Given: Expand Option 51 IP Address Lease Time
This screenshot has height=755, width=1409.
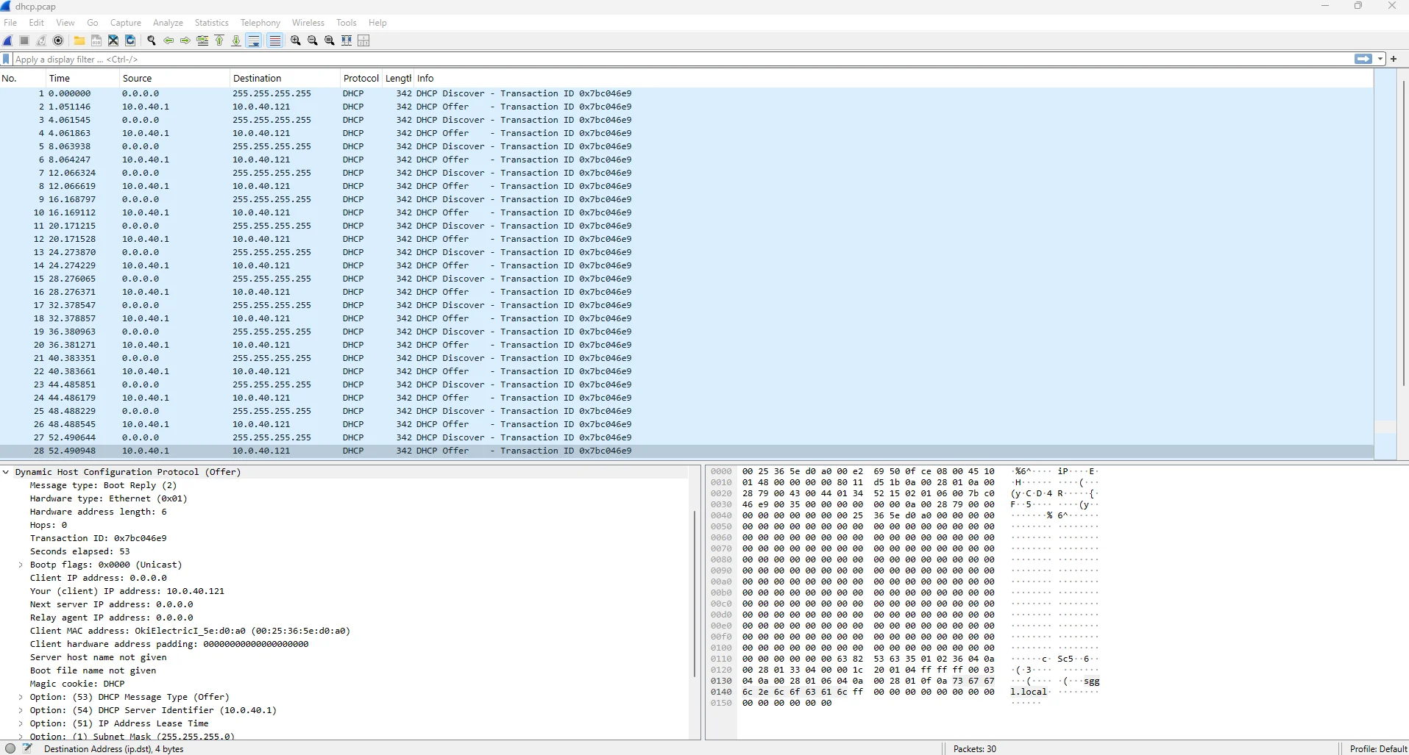Looking at the screenshot, I should [x=21, y=723].
